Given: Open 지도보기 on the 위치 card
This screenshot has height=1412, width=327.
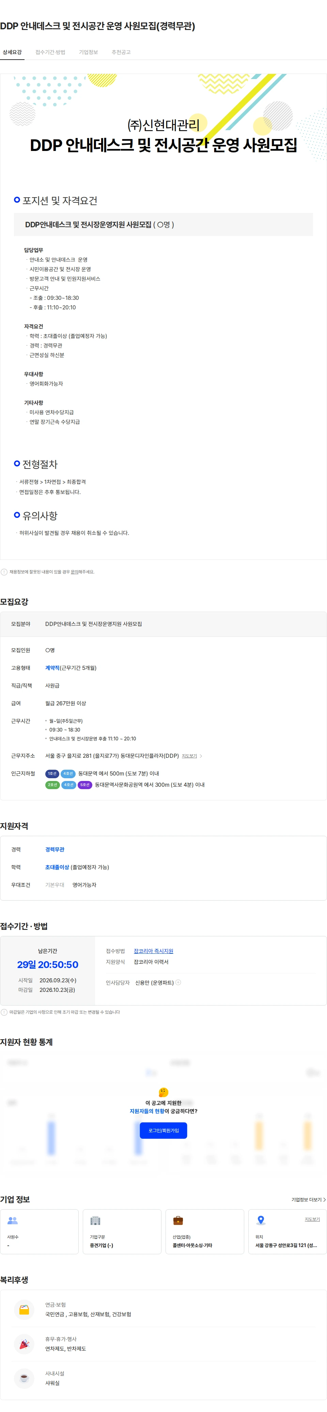Looking at the screenshot, I should tap(312, 1219).
